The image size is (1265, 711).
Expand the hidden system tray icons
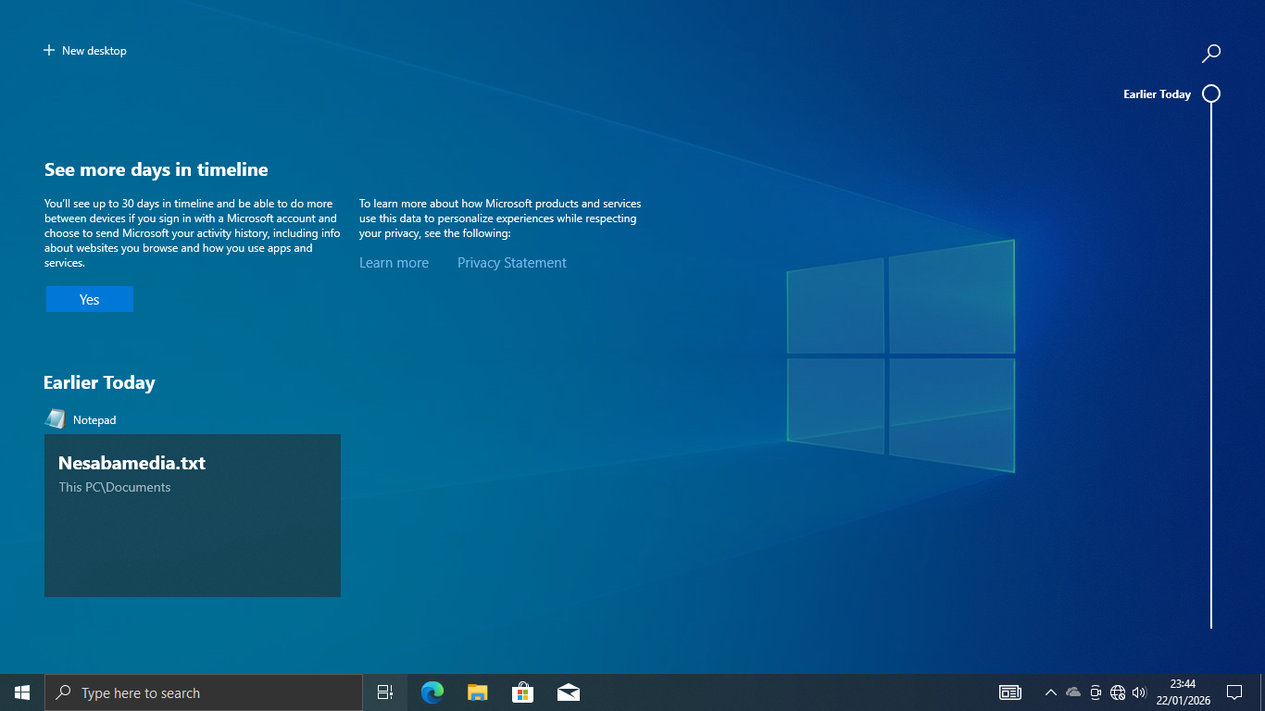1050,692
